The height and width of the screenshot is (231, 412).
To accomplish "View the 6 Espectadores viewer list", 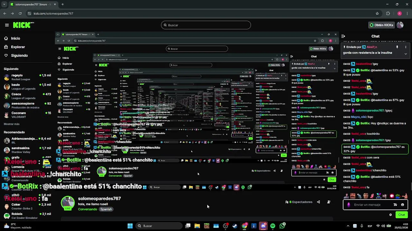I will 299,202.
